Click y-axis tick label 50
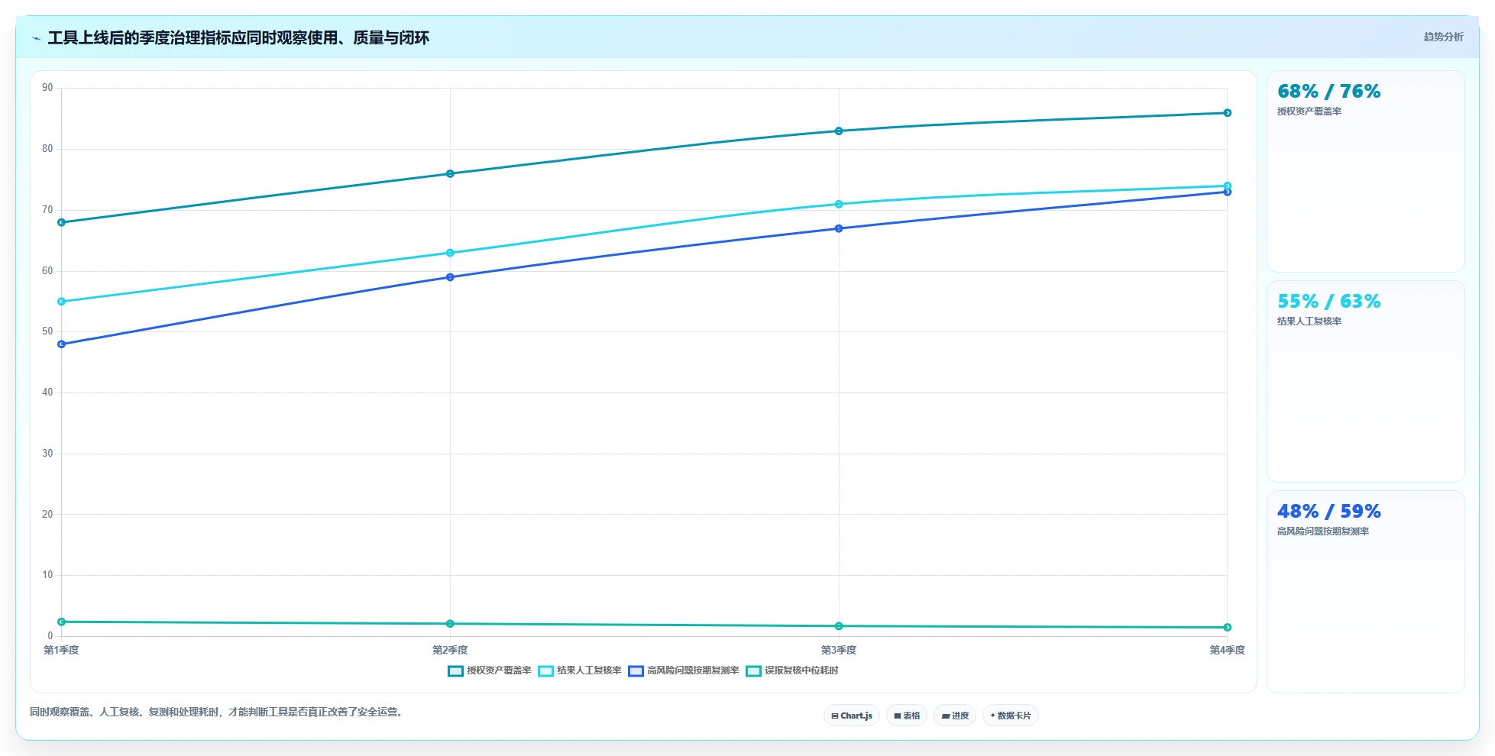Screen dimensions: 1495x756 click(x=47, y=331)
